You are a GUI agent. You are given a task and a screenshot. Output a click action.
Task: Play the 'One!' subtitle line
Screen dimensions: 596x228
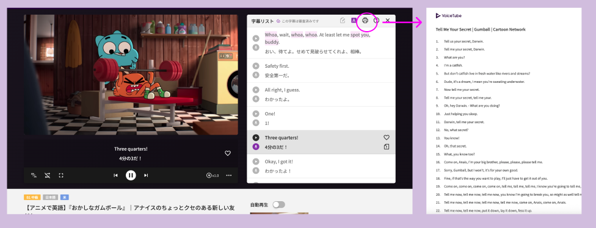tap(256, 114)
